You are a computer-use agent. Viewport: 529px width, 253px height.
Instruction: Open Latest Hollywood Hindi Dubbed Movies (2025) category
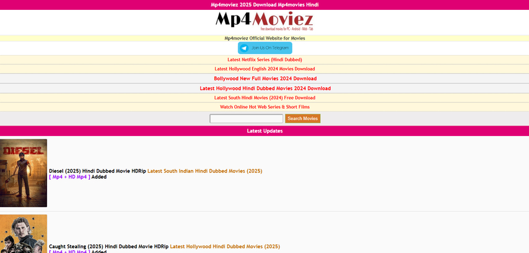pos(225,247)
